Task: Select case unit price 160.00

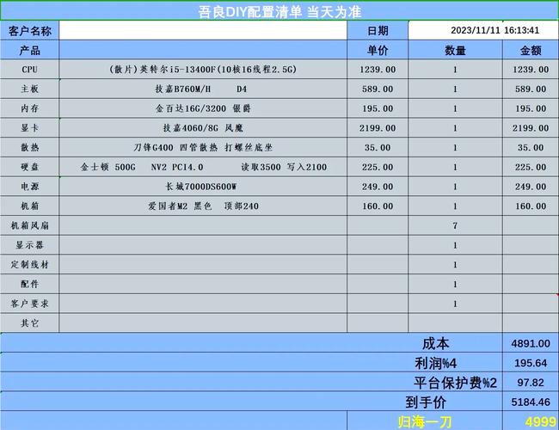Action: coord(378,206)
